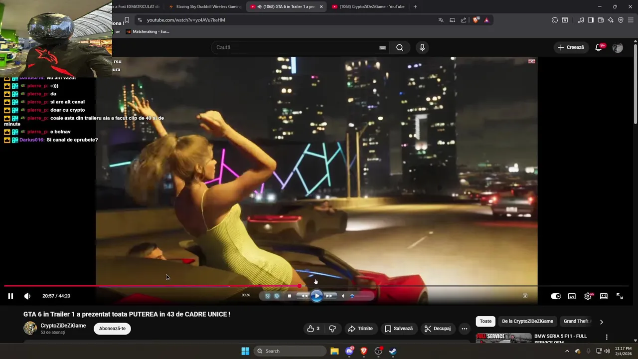Click the blue Play button in video overlay
This screenshot has width=638, height=359.
pyautogui.click(x=317, y=296)
